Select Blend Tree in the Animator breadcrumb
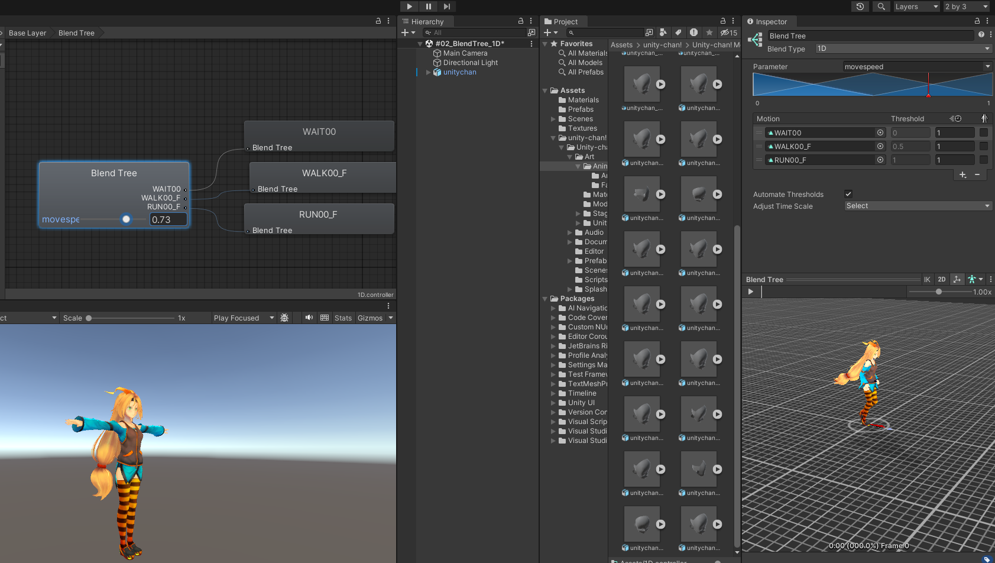The image size is (995, 563). (76, 33)
